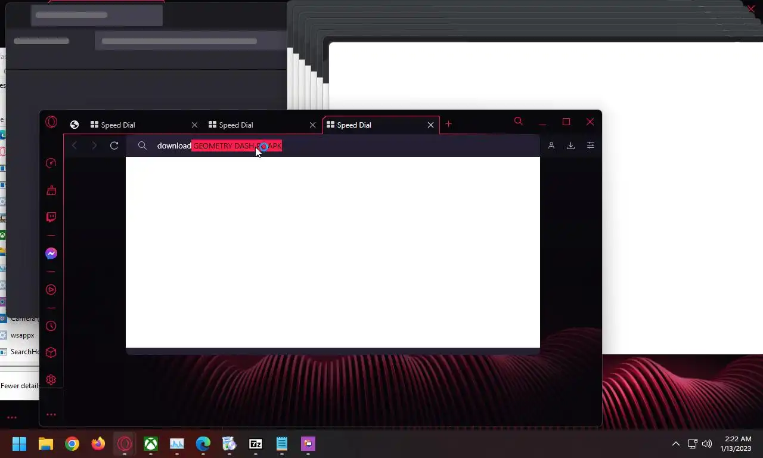This screenshot has height=458, width=763.
Task: Reload the current Opera page
Action: point(114,146)
